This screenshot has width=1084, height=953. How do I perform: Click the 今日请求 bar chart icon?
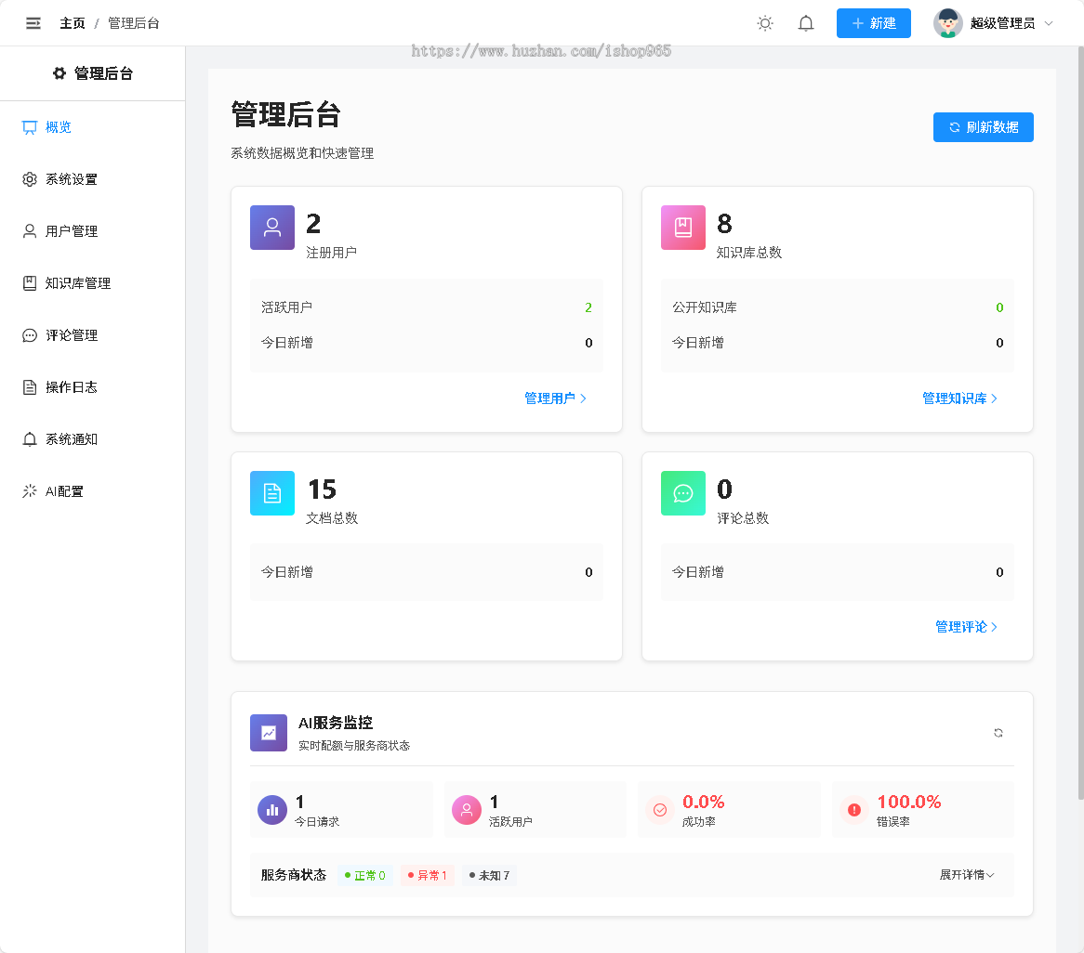coord(272,810)
